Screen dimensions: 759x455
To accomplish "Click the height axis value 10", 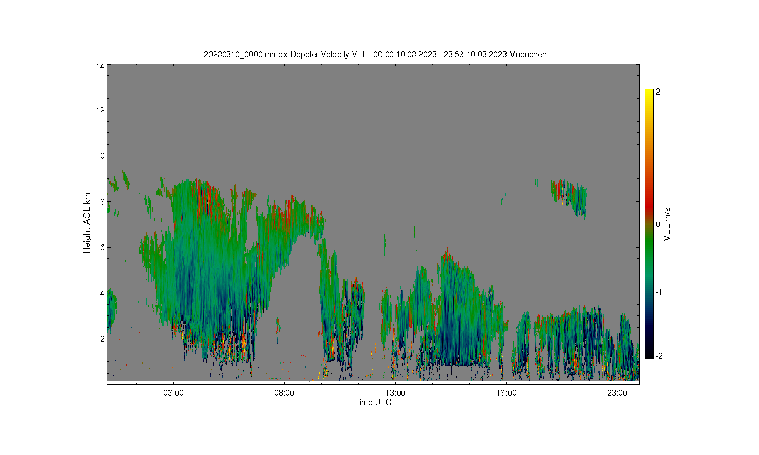I will (100, 156).
